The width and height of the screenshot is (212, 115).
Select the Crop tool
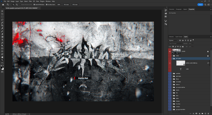[2, 25]
